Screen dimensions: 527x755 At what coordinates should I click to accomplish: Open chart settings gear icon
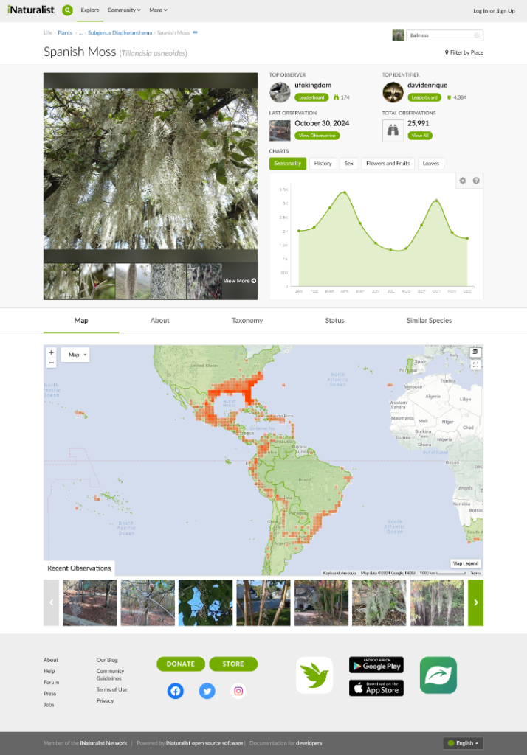(x=462, y=181)
